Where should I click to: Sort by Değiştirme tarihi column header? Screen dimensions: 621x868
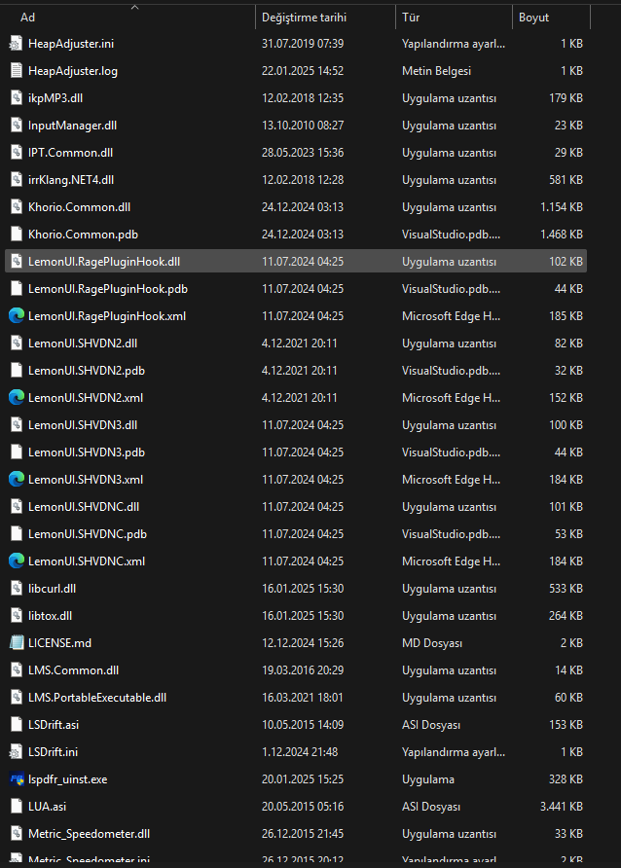304,18
